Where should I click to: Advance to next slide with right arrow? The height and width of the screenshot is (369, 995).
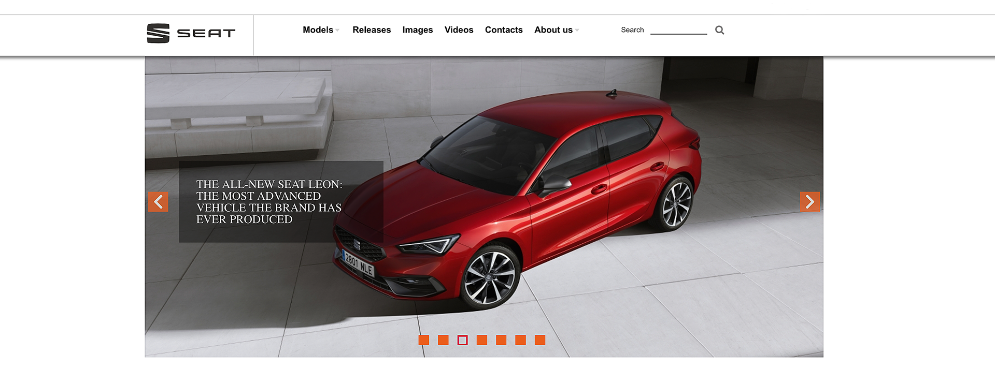point(810,202)
